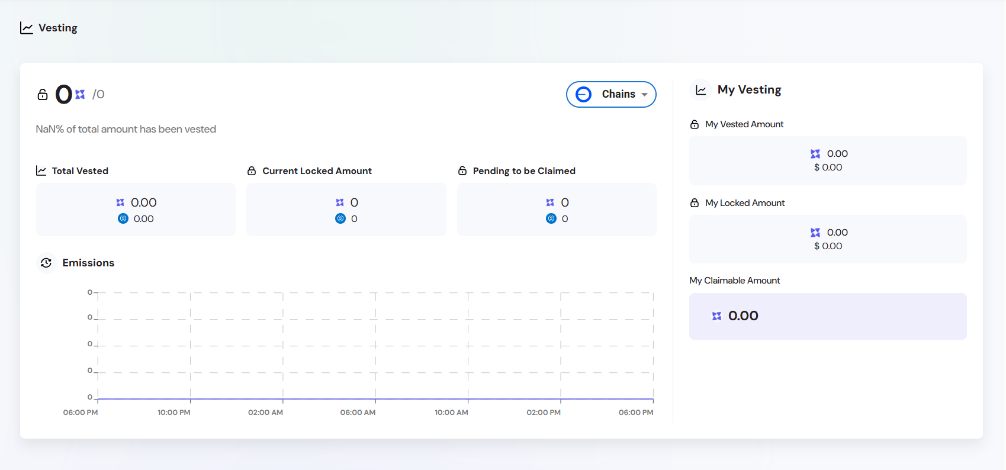Click 'NaN% of total amount has been vested' text
The image size is (1006, 470).
126,129
